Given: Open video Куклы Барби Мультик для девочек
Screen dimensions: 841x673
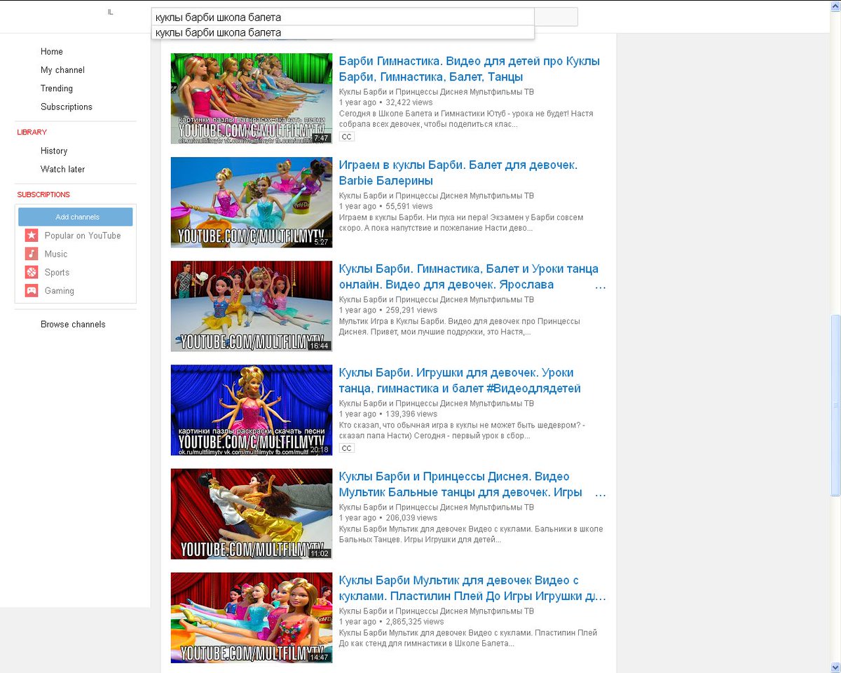Looking at the screenshot, I should [x=472, y=587].
